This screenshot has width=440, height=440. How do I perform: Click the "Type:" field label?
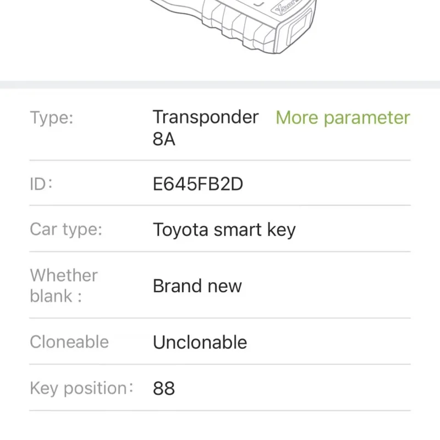coord(52,118)
